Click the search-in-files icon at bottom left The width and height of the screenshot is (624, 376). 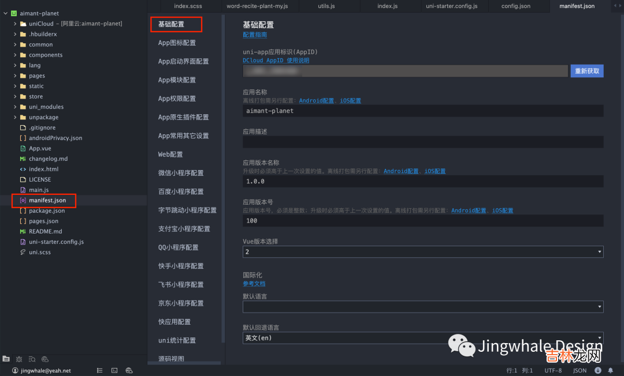click(32, 359)
